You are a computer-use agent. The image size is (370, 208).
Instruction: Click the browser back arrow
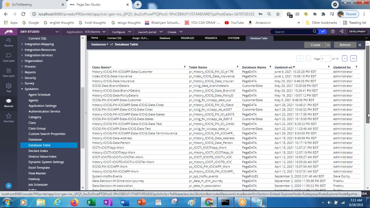pyautogui.click(x=6, y=14)
